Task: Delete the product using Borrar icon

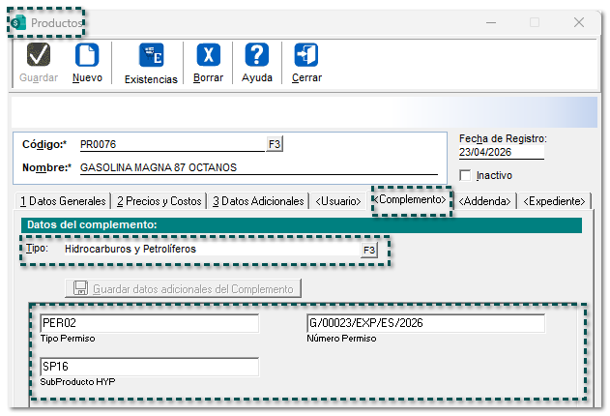Action: click(x=208, y=55)
